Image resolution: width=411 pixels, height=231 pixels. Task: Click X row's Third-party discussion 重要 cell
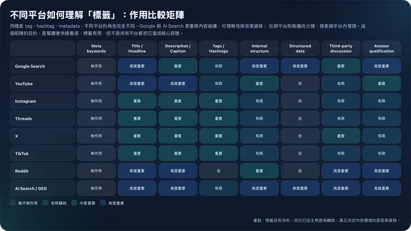click(341, 136)
